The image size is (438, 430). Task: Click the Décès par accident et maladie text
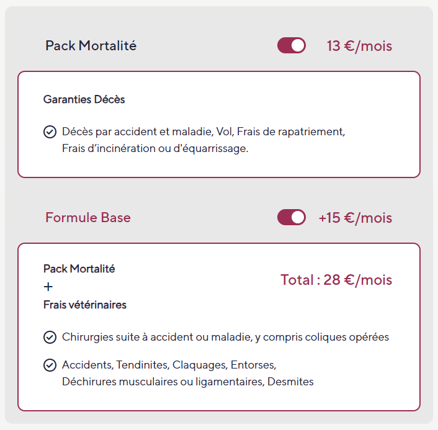pos(138,132)
